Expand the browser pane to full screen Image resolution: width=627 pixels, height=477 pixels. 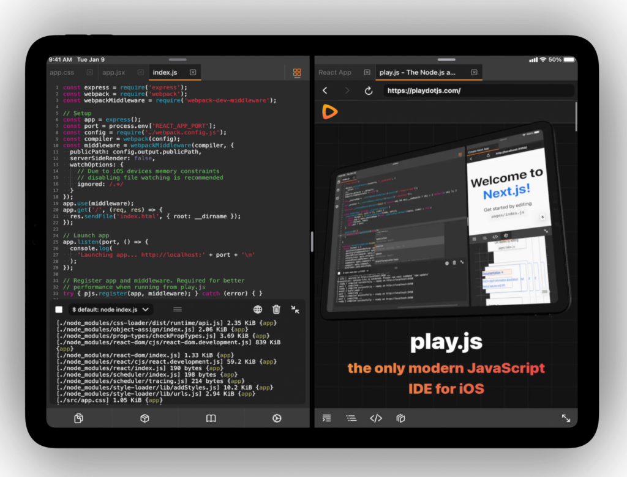pyautogui.click(x=566, y=418)
